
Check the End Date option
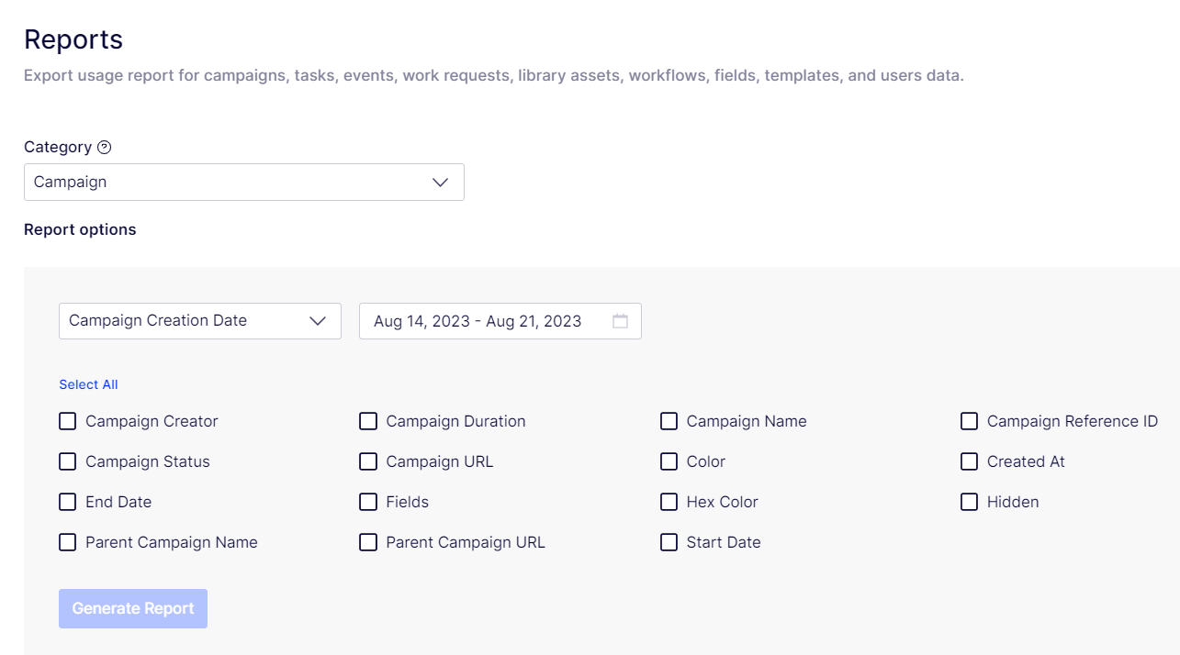(67, 502)
